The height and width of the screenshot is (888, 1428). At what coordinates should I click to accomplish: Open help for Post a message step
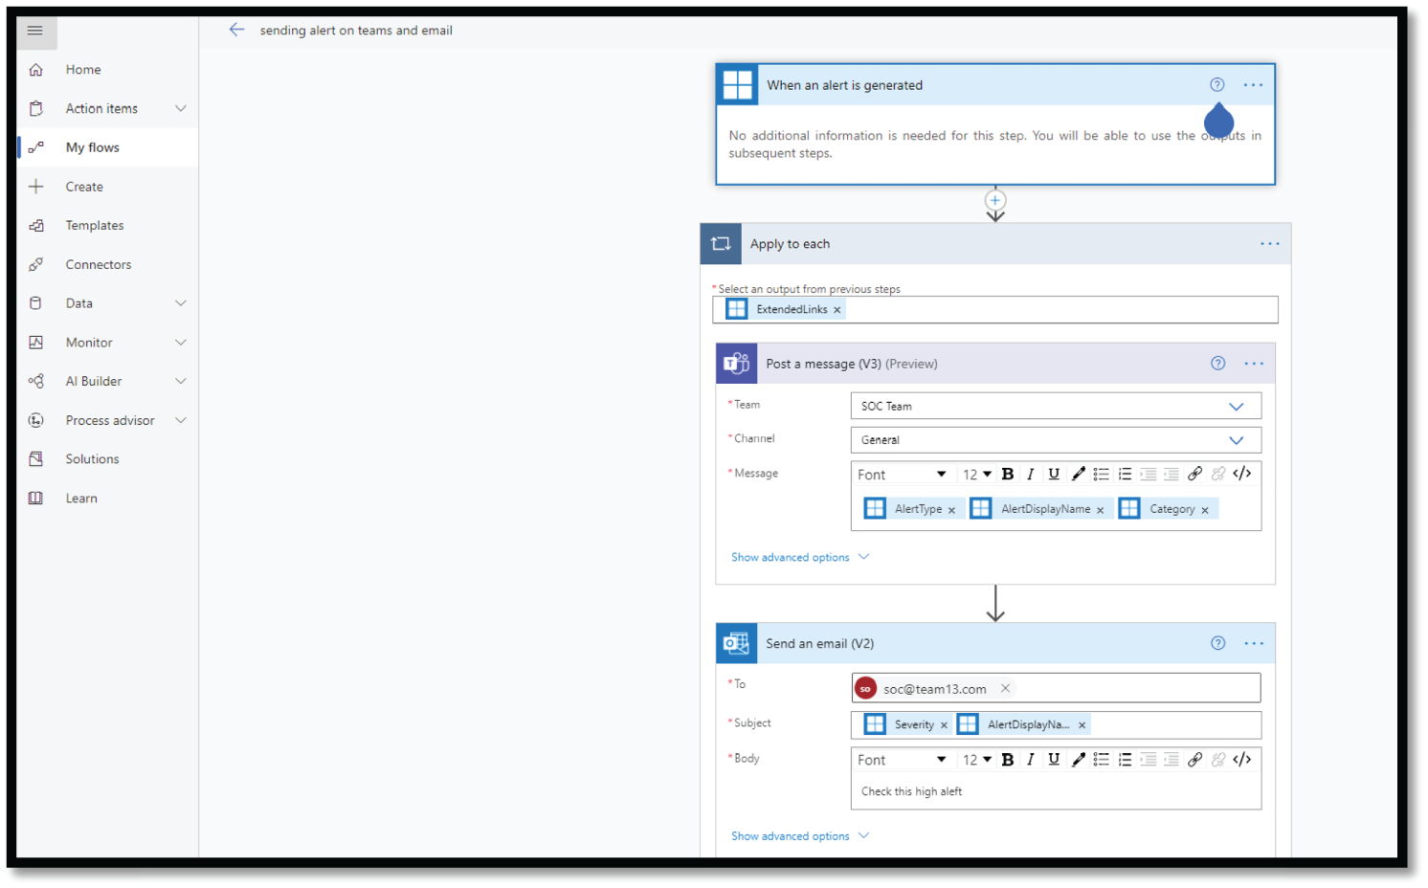click(1217, 364)
